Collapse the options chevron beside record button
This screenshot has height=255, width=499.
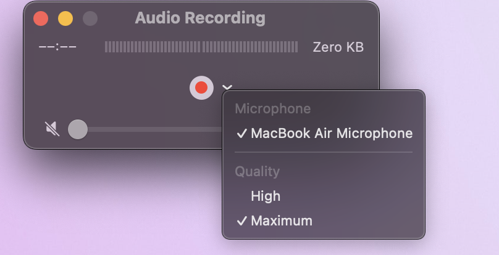tap(227, 87)
